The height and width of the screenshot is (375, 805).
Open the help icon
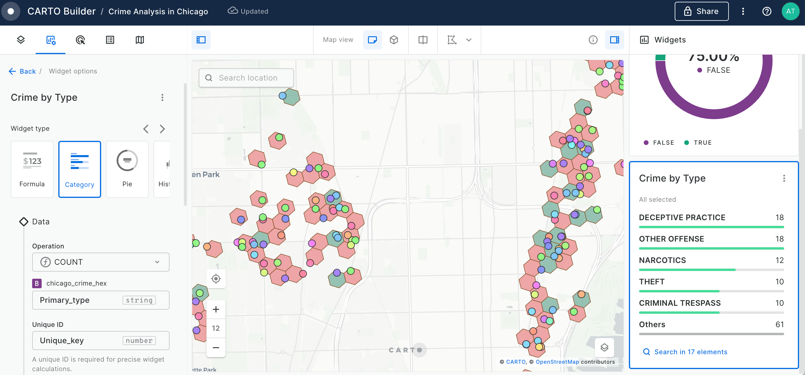(x=767, y=11)
